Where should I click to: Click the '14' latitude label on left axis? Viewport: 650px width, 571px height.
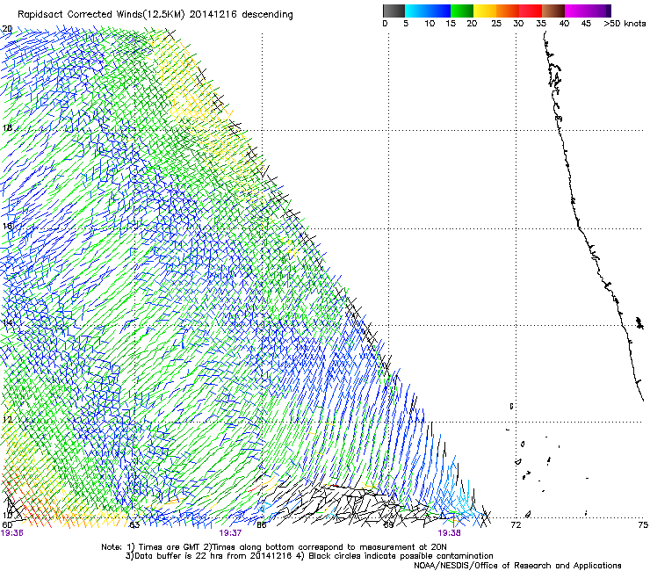(x=7, y=322)
